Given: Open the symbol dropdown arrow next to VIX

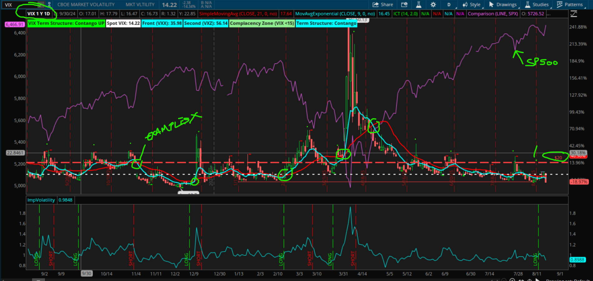Looking at the screenshot, I should 41,5.
